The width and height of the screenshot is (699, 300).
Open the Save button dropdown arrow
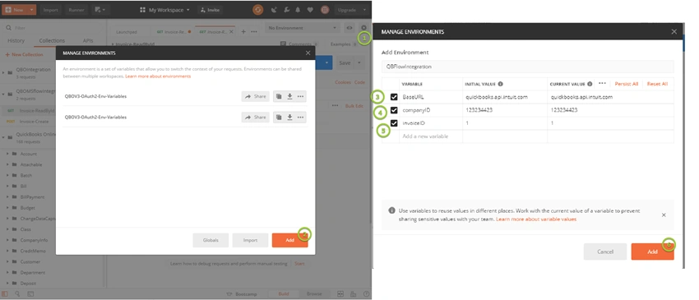[x=359, y=62]
